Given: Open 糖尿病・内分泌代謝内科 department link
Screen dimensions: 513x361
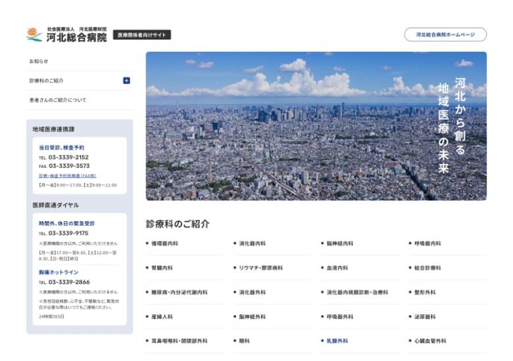Looking at the screenshot, I should [x=180, y=293].
